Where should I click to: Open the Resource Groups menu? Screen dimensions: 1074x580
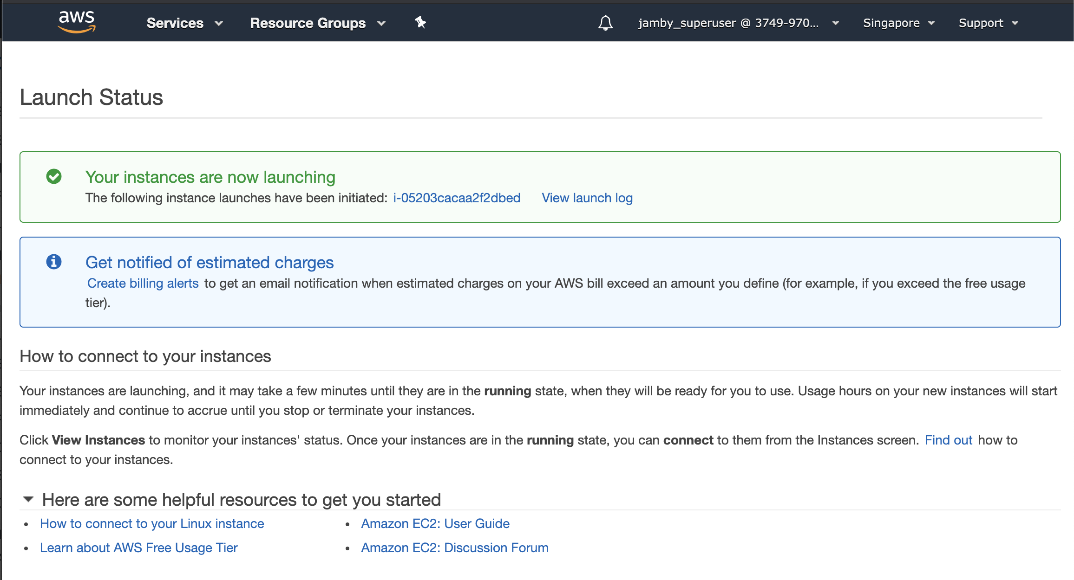pyautogui.click(x=317, y=23)
